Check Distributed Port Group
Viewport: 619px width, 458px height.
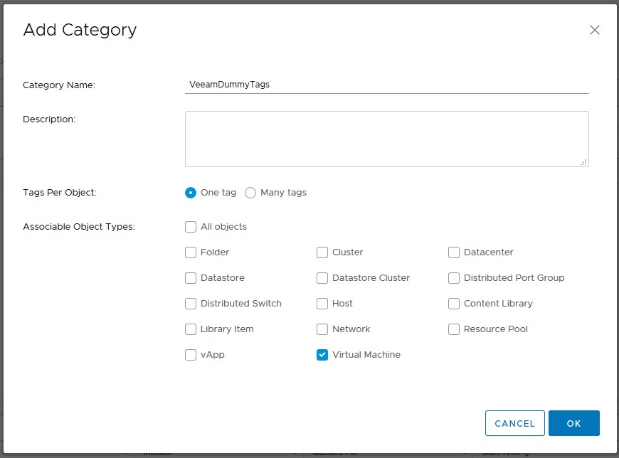tap(453, 278)
